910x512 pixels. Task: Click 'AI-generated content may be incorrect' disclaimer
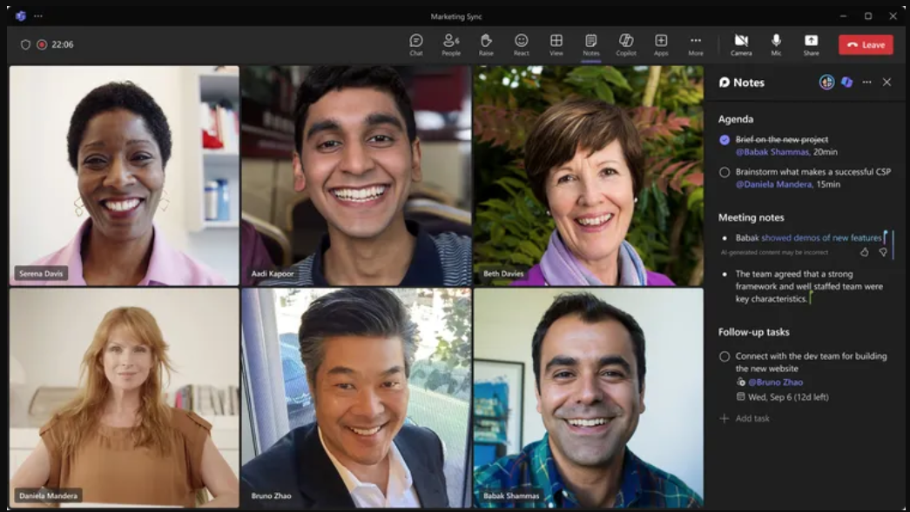click(774, 253)
